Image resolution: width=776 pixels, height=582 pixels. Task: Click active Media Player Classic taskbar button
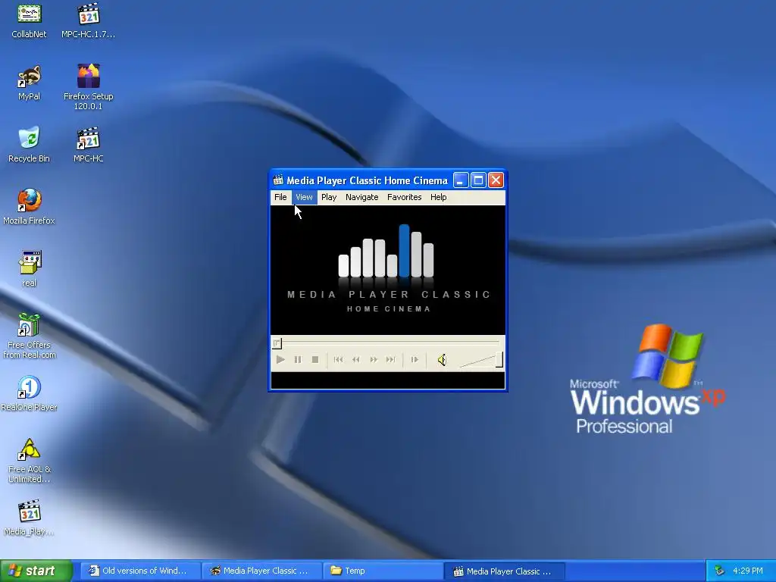point(504,571)
